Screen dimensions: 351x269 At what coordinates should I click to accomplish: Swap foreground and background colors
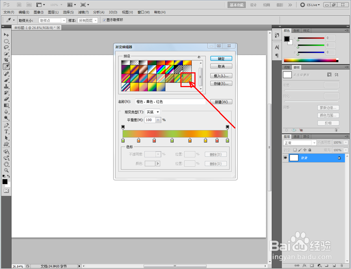9,176
